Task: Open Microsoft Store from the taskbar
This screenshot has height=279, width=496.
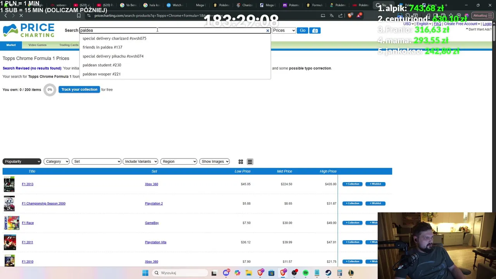Action: coord(272,273)
